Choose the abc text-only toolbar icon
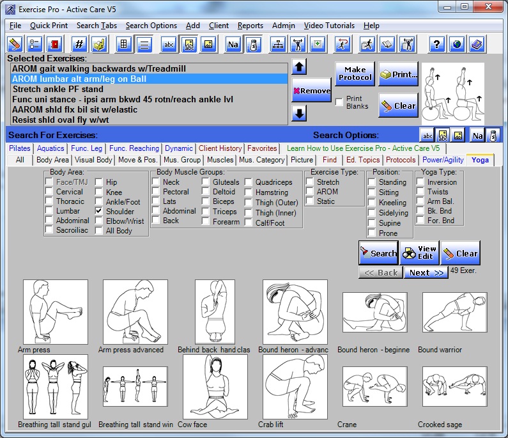 tap(169, 44)
